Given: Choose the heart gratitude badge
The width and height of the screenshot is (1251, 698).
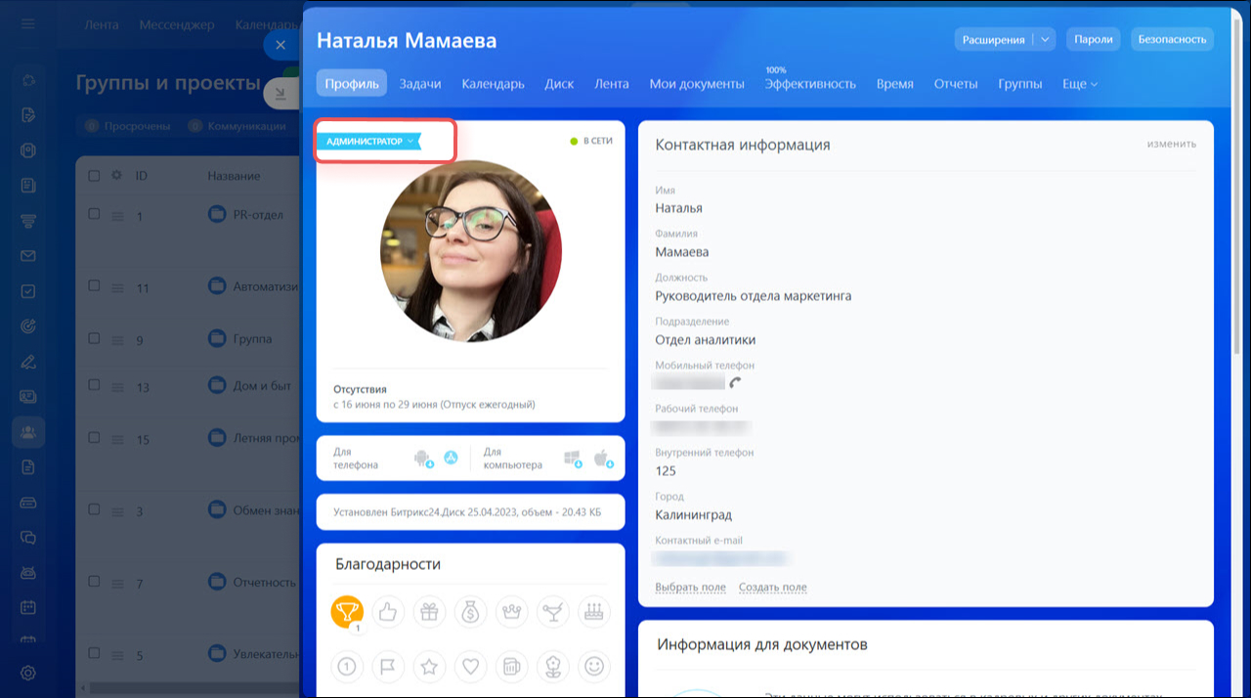Looking at the screenshot, I should (x=470, y=666).
